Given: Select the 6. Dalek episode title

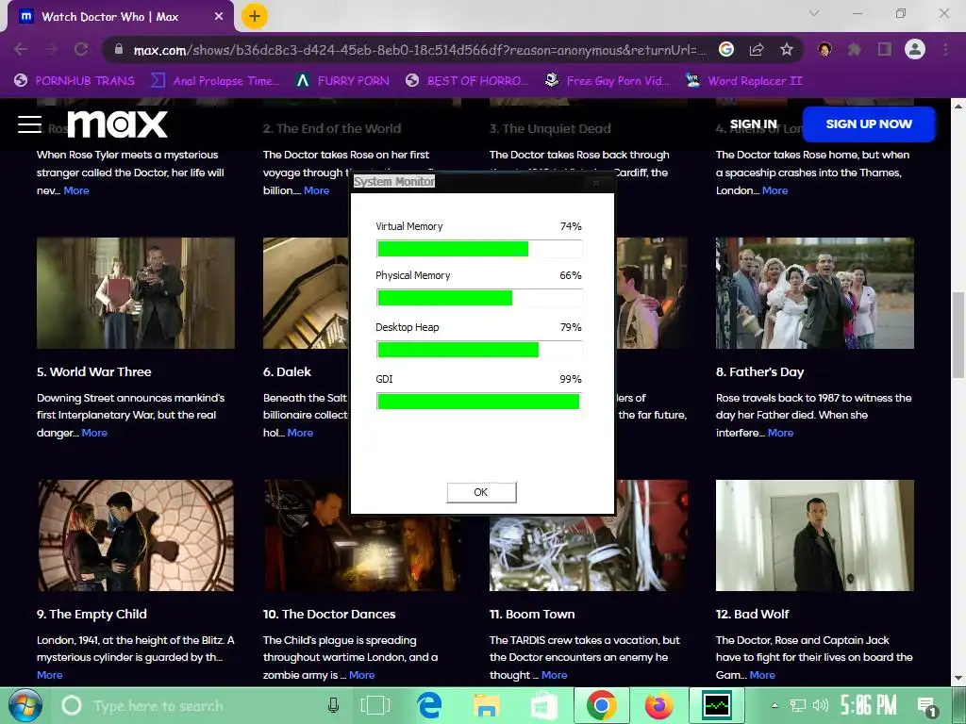Looking at the screenshot, I should tap(287, 371).
